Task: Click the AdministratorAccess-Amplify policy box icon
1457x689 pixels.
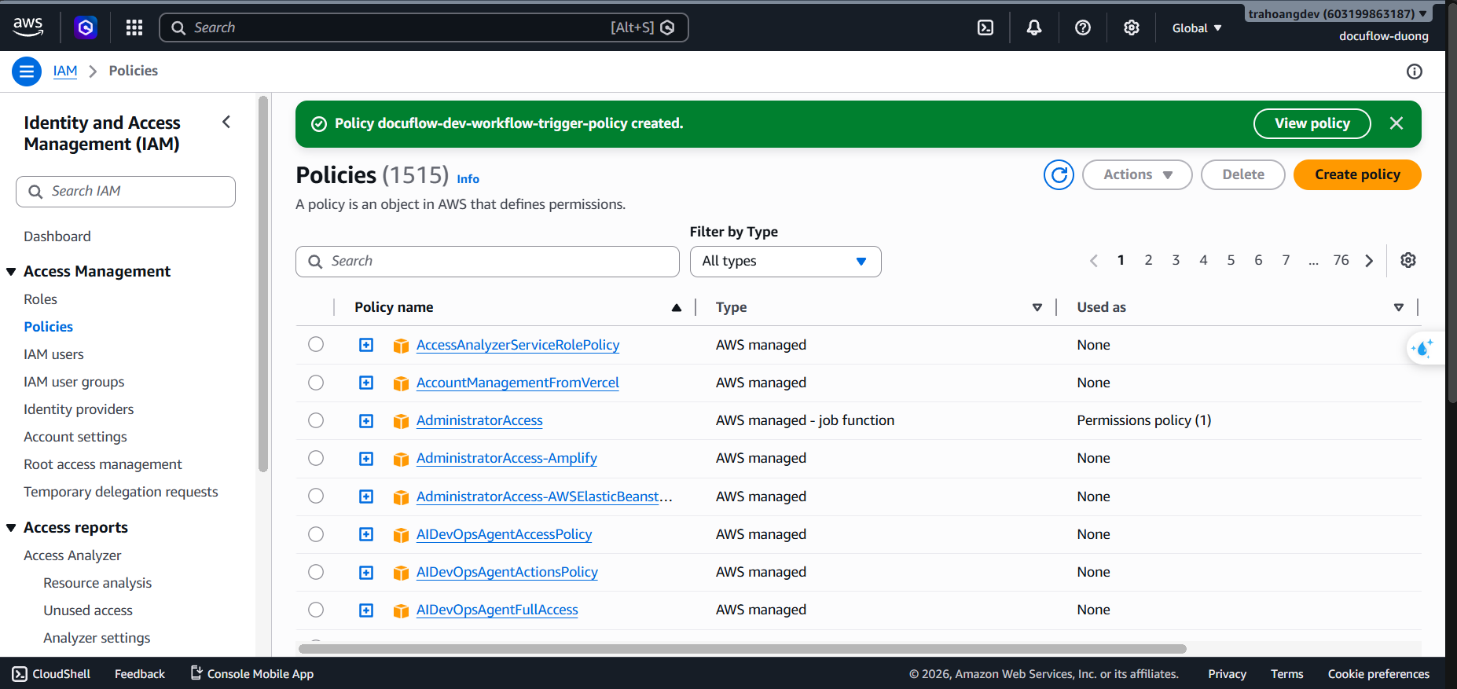Action: coord(401,459)
